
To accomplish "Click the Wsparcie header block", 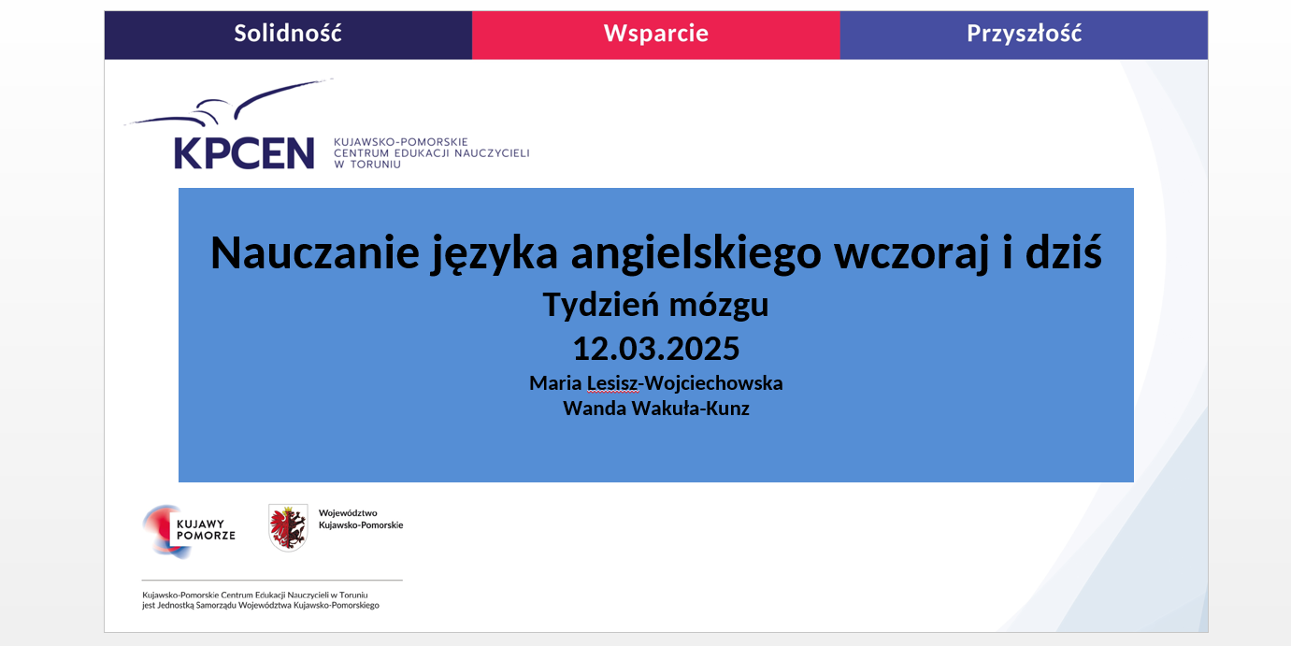I will pos(656,35).
